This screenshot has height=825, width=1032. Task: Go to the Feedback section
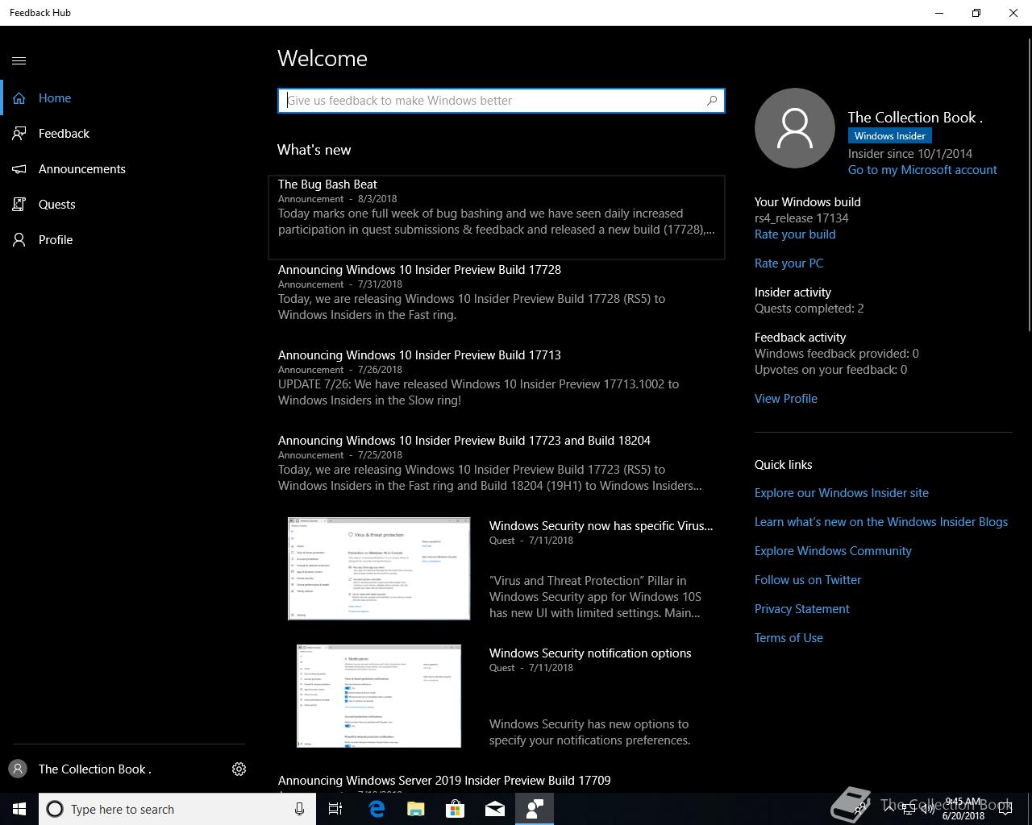tap(64, 134)
